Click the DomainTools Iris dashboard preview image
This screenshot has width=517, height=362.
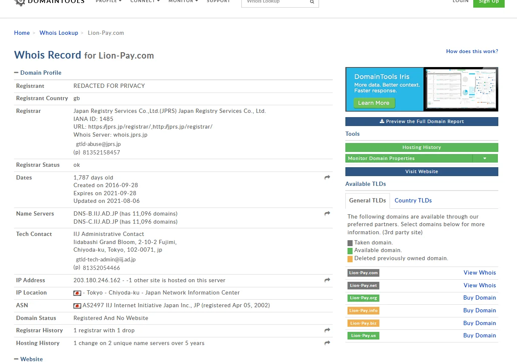pos(460,89)
